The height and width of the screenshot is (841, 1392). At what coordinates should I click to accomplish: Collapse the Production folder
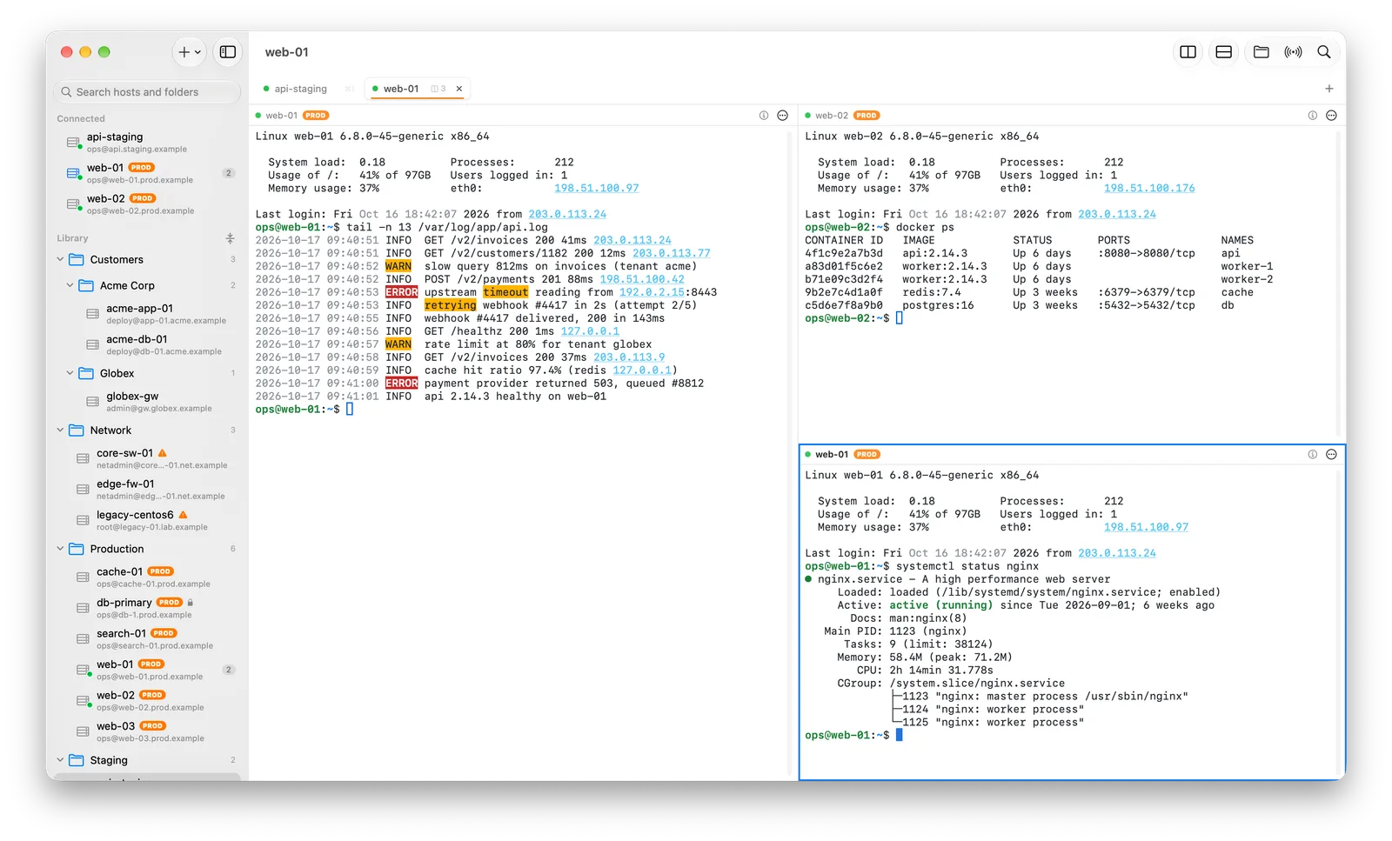[x=60, y=549]
